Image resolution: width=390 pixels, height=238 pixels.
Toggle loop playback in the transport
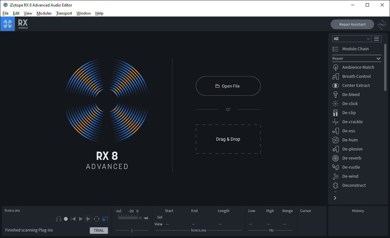[x=97, y=219]
